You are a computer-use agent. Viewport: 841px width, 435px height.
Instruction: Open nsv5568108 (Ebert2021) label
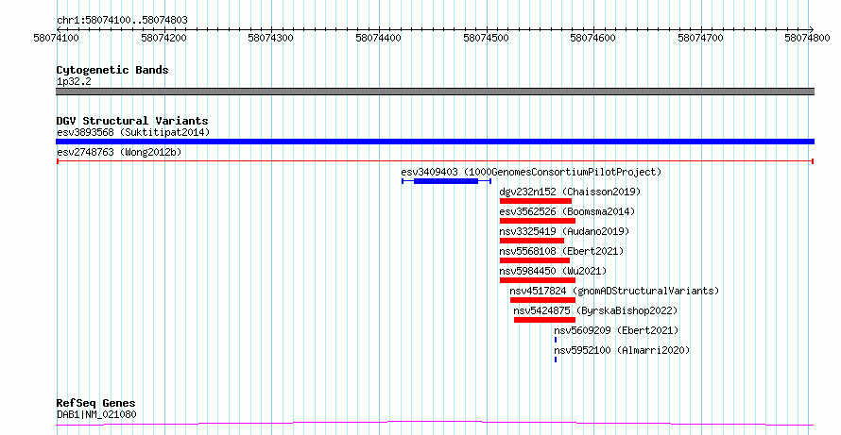point(561,251)
